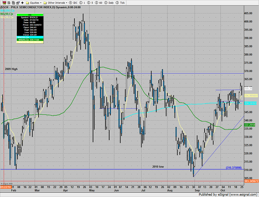Click the 2009 High line label

point(11,69)
